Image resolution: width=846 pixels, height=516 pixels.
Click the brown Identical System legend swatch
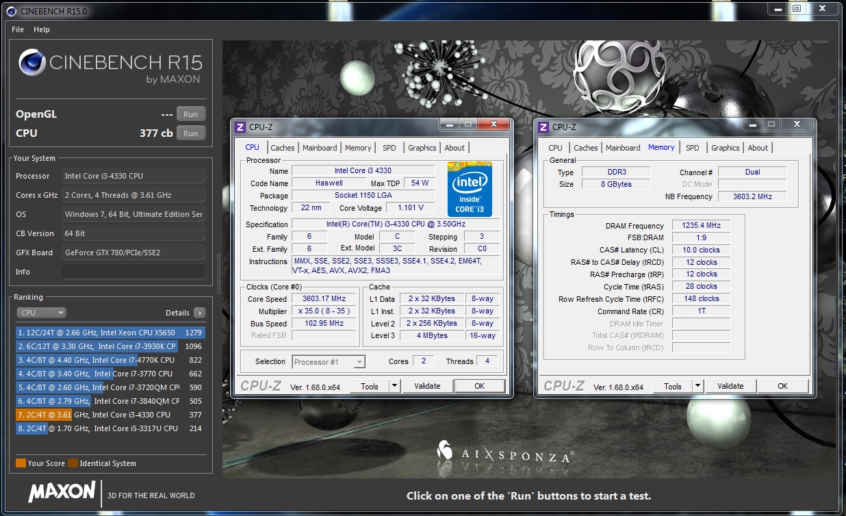[73, 463]
